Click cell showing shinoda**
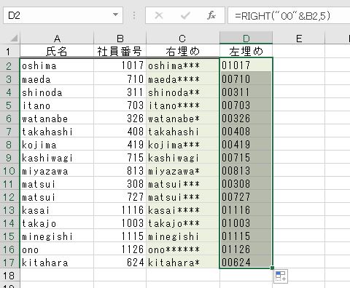Viewport: 350px width, 288px height. coord(183,92)
